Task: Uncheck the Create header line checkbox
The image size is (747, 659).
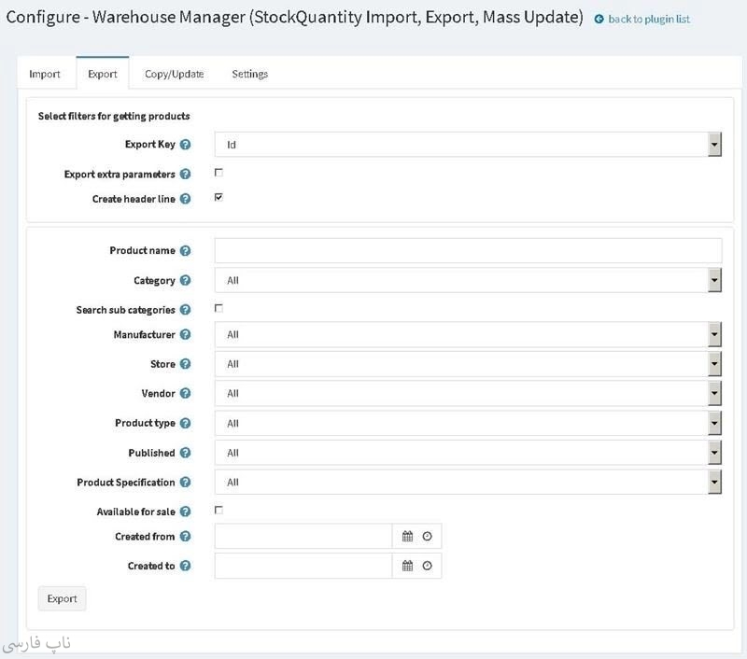Action: point(218,198)
